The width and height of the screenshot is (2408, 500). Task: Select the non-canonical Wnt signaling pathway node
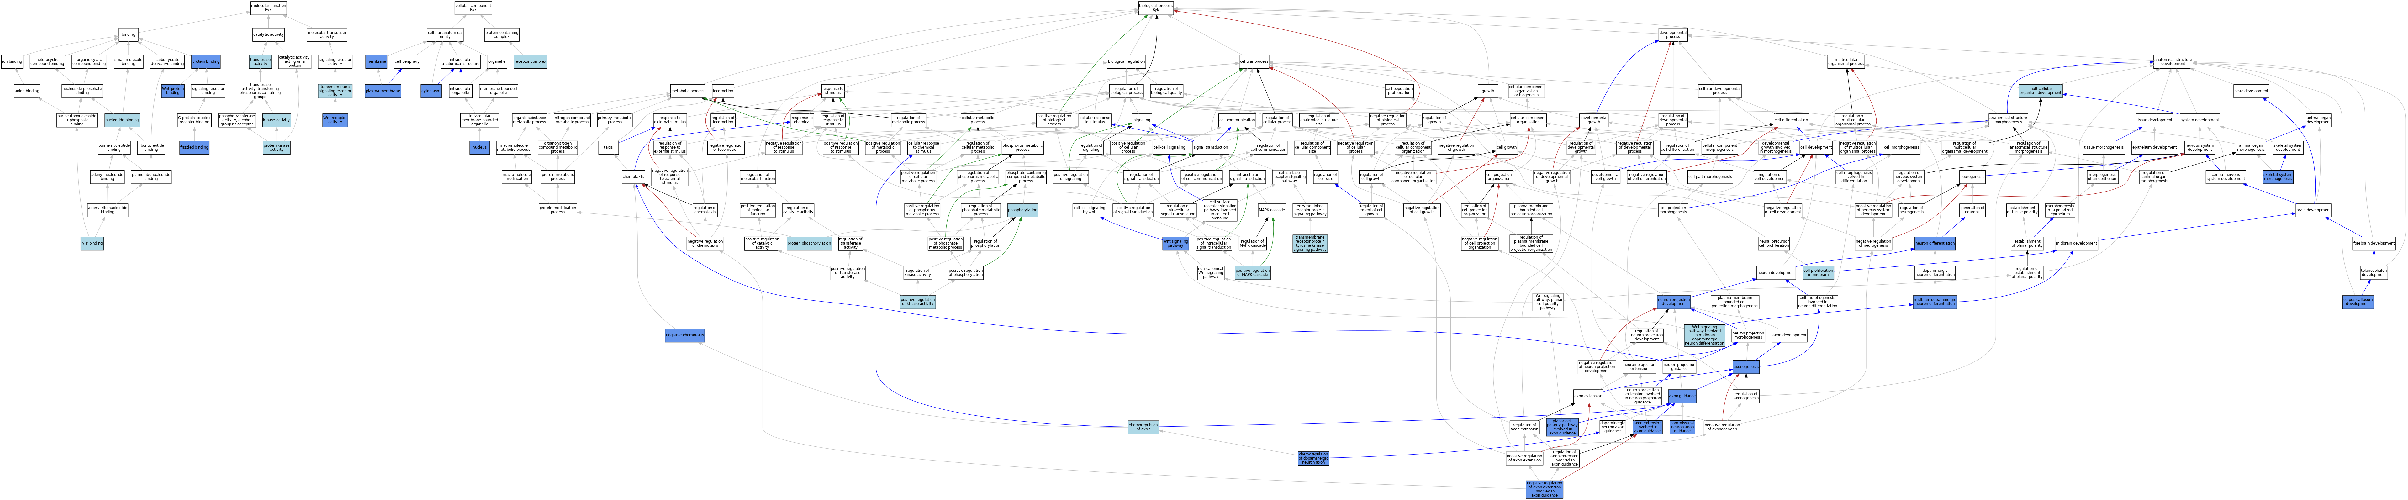pyautogui.click(x=1211, y=273)
